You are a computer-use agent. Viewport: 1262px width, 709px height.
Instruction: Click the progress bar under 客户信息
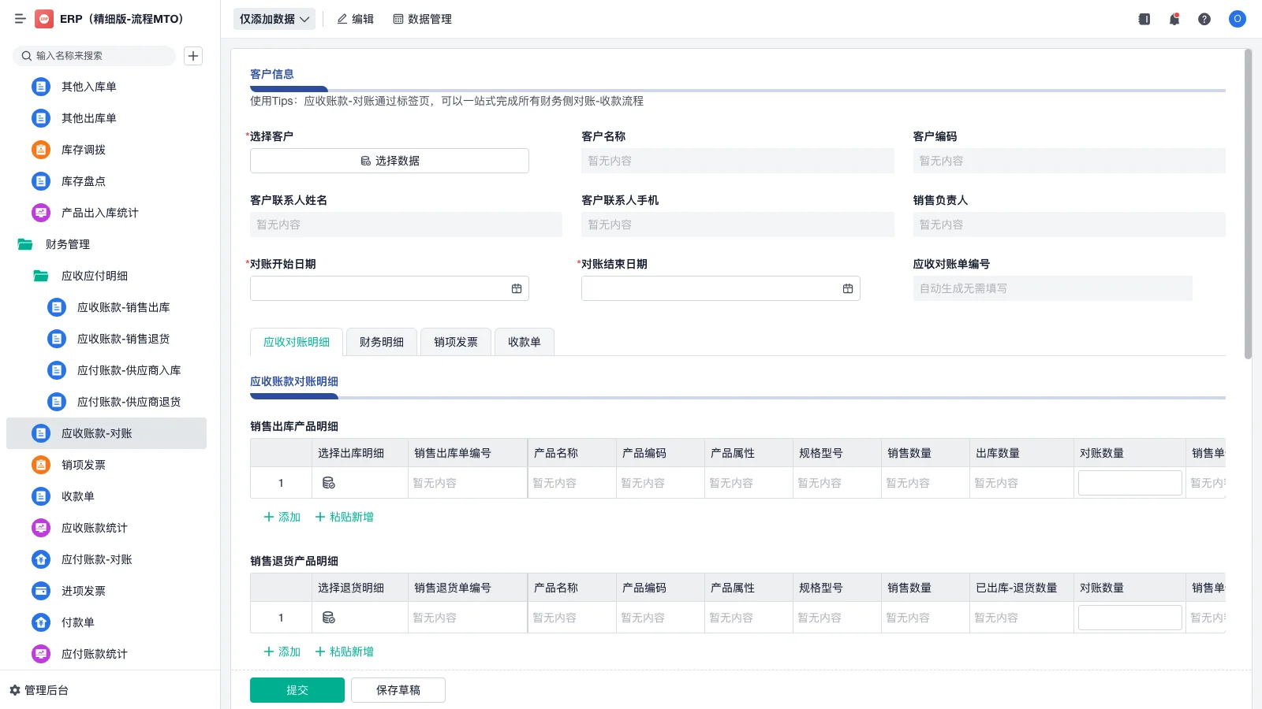coord(289,89)
